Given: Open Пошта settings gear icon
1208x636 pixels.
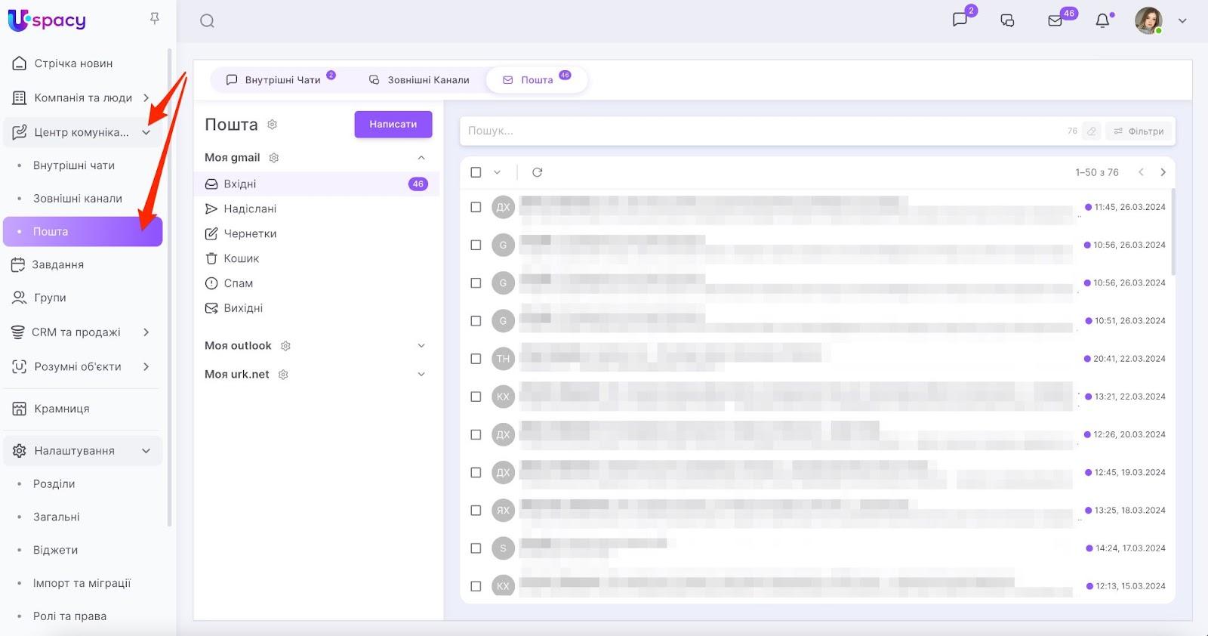Looking at the screenshot, I should (x=273, y=125).
